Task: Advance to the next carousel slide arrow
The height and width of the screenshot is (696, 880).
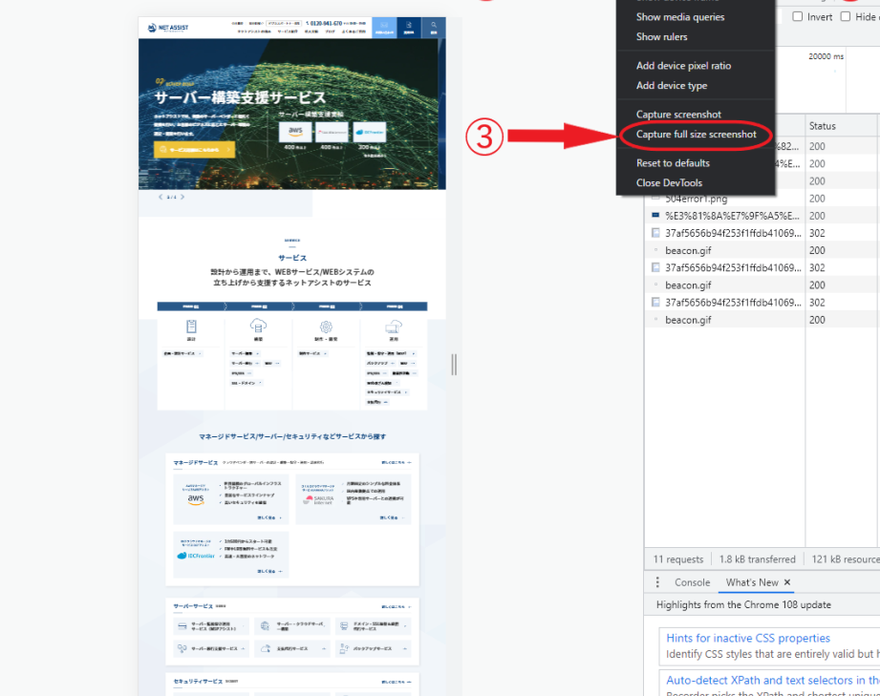Action: 182,198
